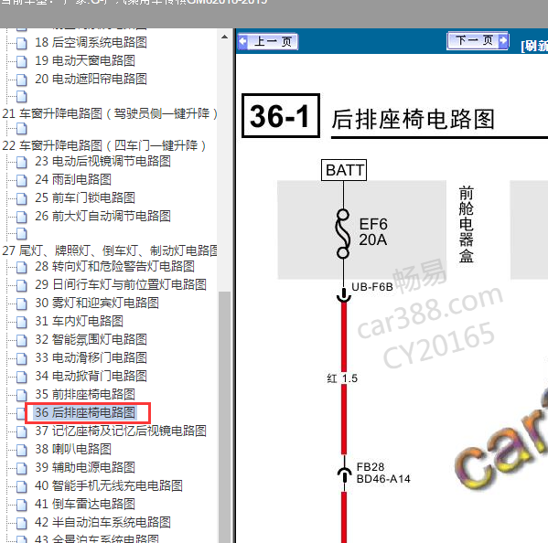Open 29 日间行车灯与前位置灯电路图

[121, 284]
